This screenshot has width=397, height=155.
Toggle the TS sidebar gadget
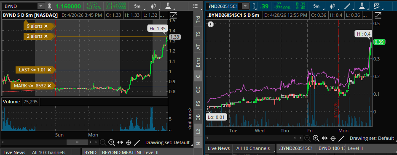pos(198,34)
